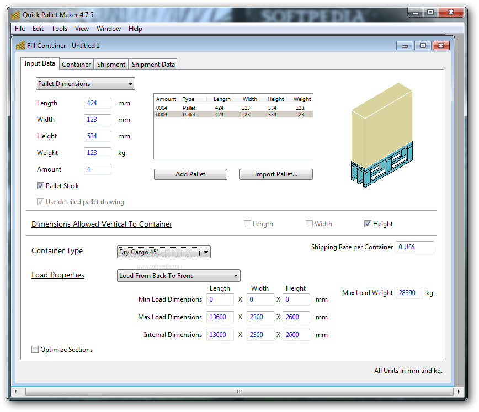
Task: Click the Height column header
Action: point(273,99)
